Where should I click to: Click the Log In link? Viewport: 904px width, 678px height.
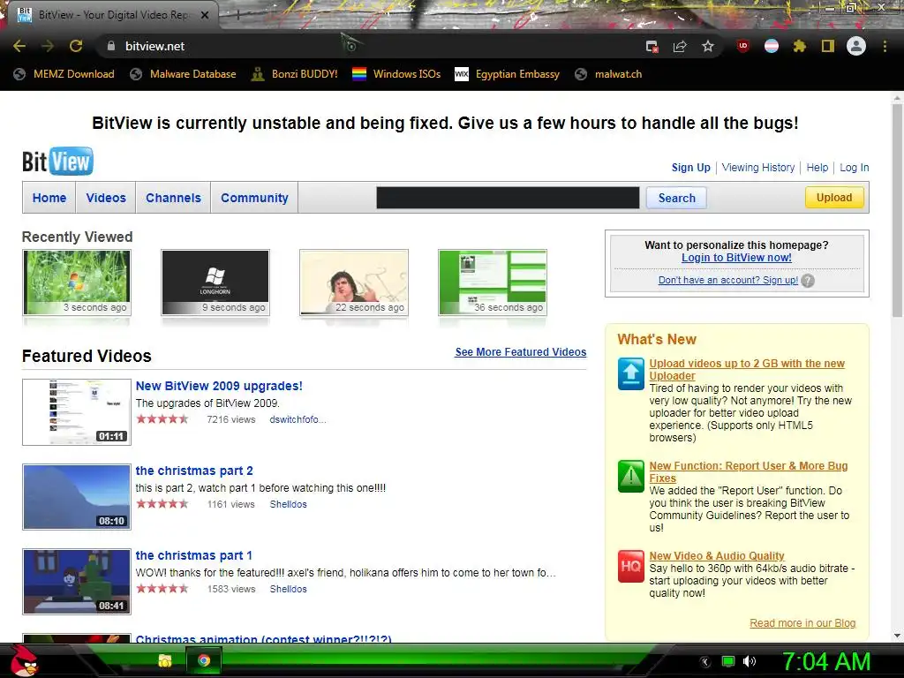point(854,167)
